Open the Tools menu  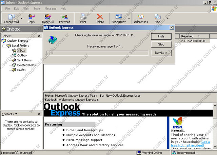(x=37, y=8)
